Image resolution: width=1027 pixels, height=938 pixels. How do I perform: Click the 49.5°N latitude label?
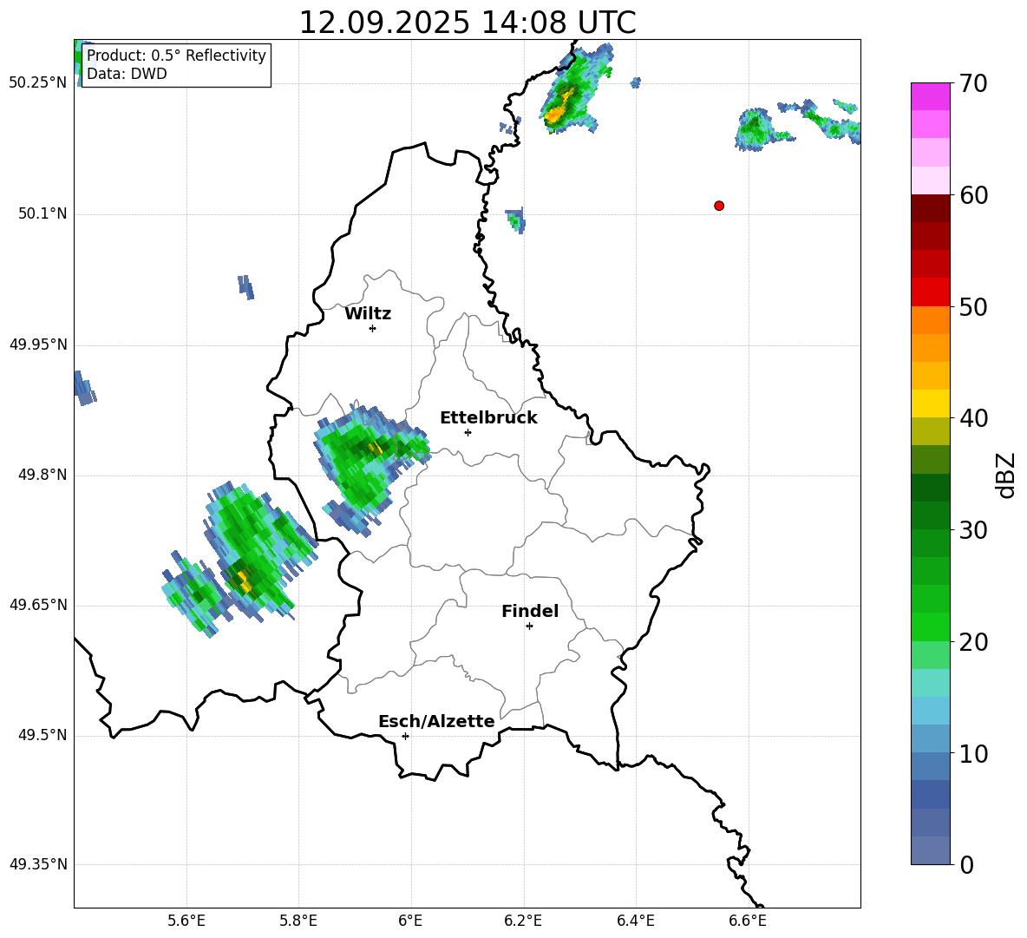(43, 735)
